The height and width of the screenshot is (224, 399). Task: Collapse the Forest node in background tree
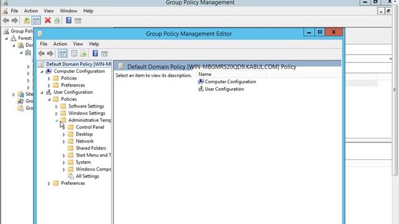pyautogui.click(x=7, y=39)
